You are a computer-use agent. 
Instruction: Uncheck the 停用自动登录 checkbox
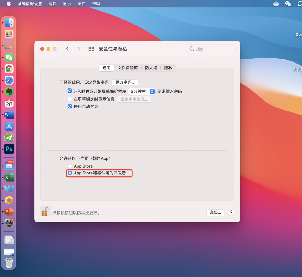pos(70,106)
